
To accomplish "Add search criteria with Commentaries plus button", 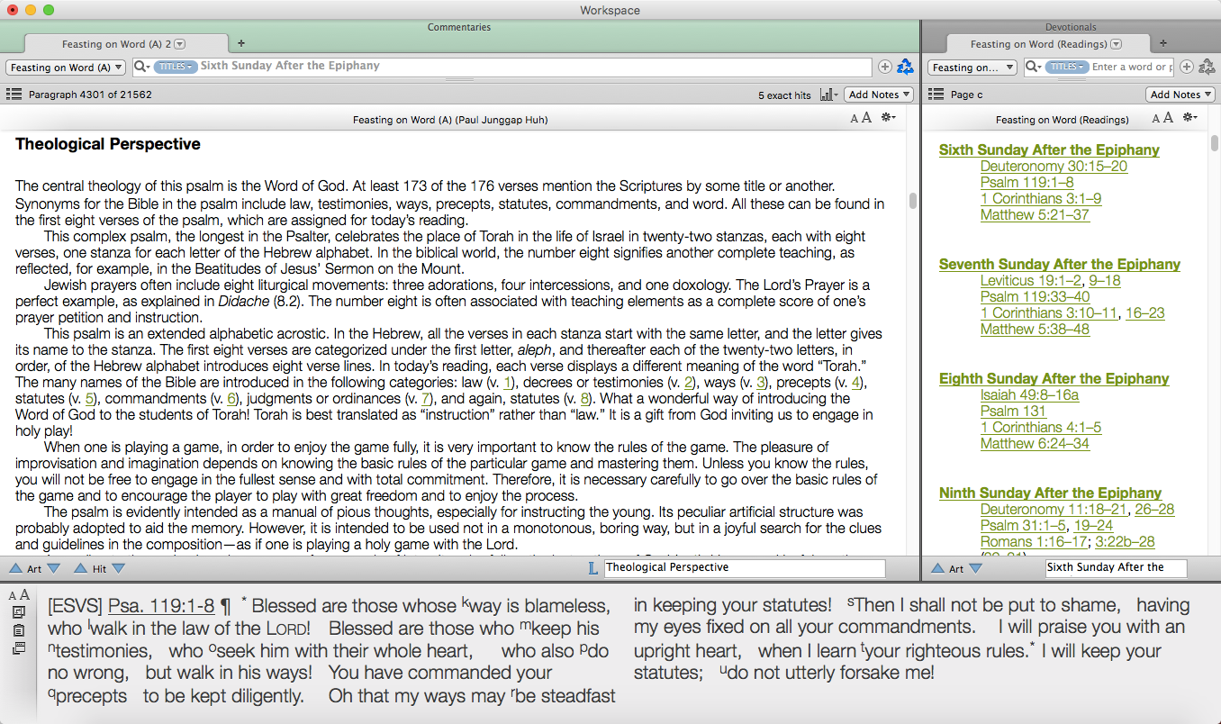I will pos(885,67).
